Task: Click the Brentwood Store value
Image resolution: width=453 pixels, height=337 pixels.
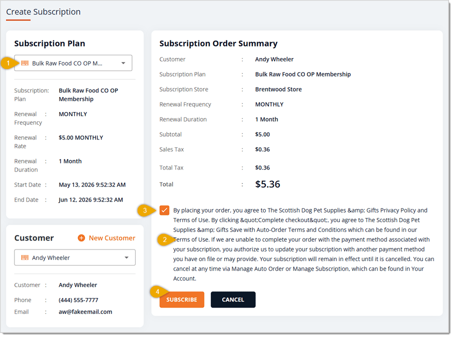Action: tap(278, 89)
